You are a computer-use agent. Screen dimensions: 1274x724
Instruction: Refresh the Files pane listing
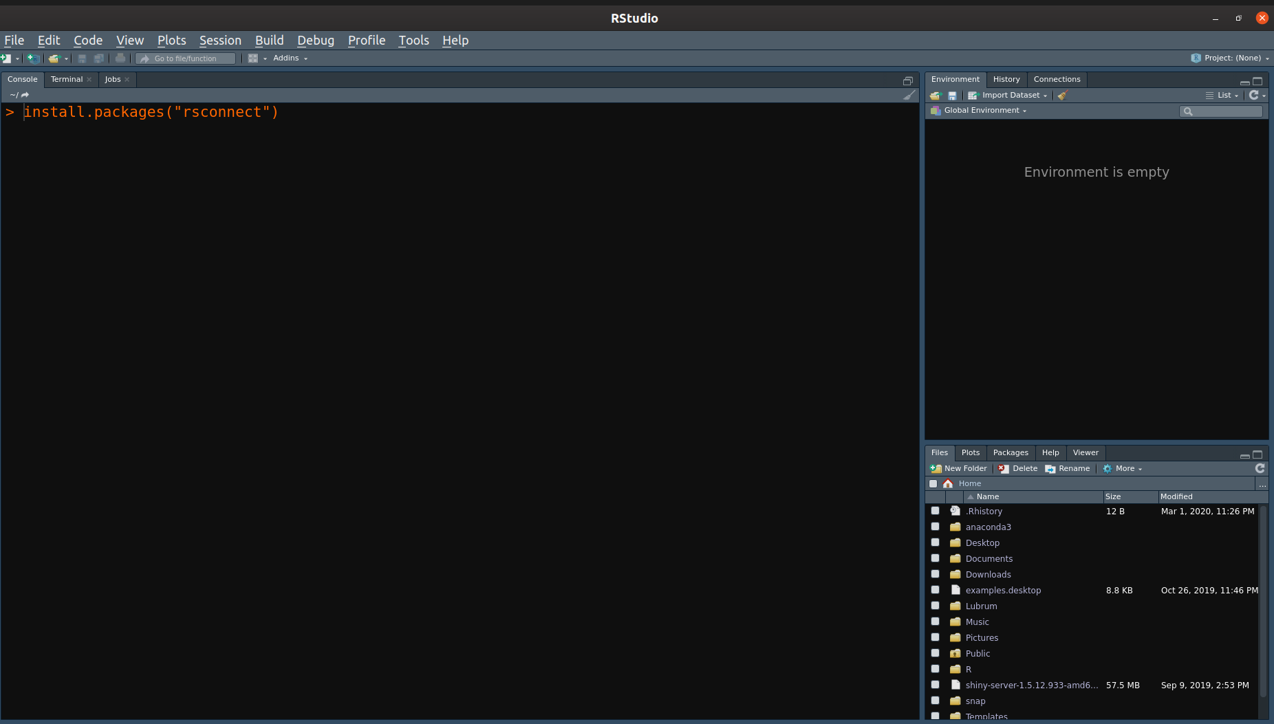1260,468
